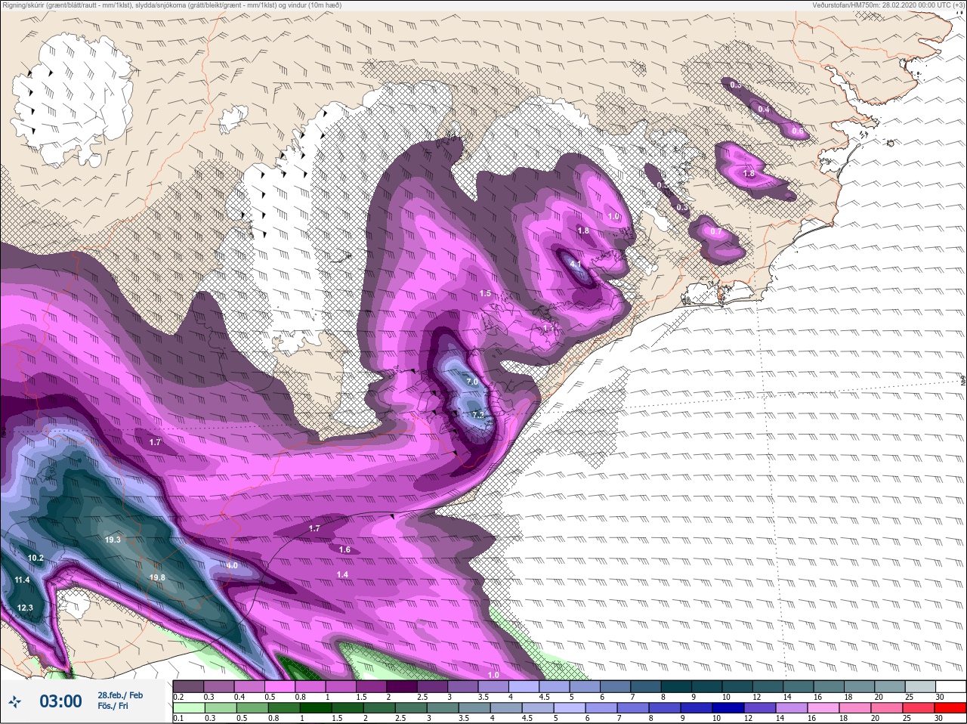Pick upper legend white swatch after 30

coord(950,686)
